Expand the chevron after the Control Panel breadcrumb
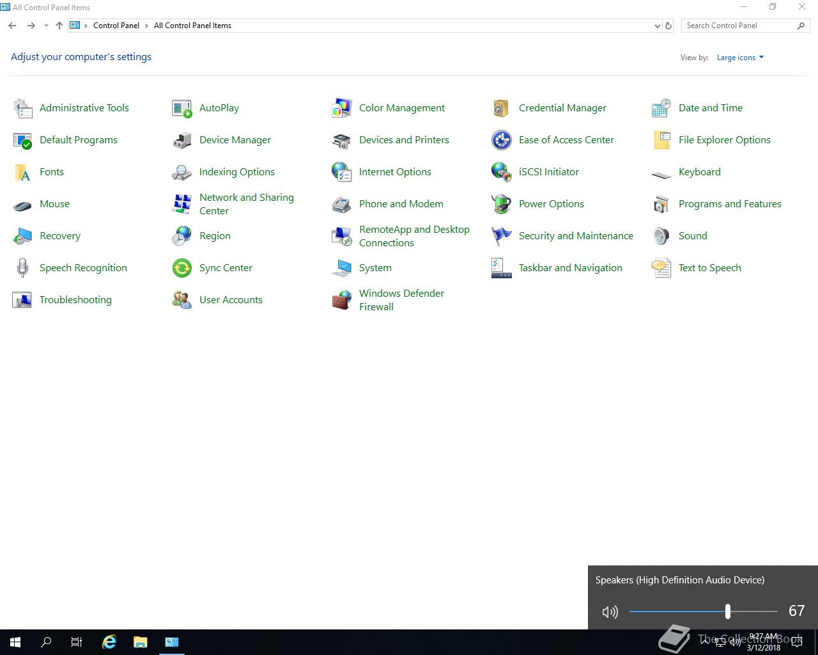Viewport: 818px width, 655px height. [x=146, y=26]
